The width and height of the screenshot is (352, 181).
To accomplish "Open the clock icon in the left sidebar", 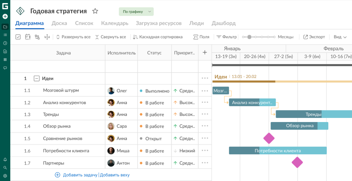I will click(5, 43).
